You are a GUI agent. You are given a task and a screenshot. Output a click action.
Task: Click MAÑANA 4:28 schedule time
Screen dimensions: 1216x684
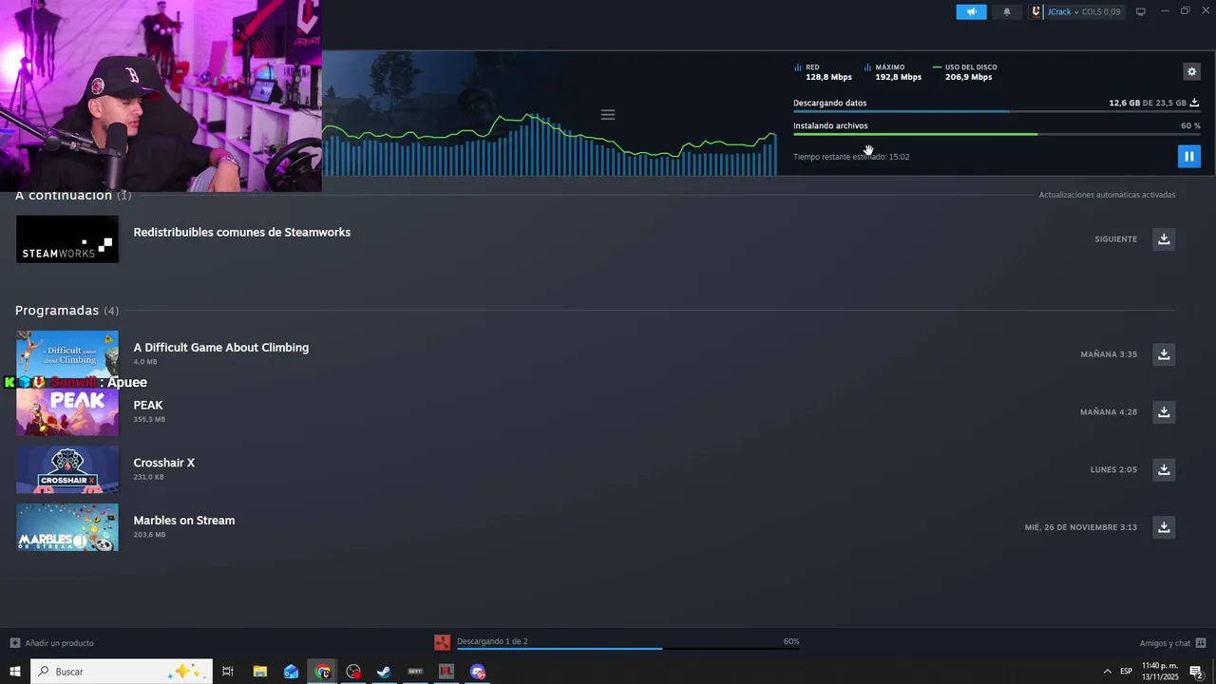[x=1109, y=412]
